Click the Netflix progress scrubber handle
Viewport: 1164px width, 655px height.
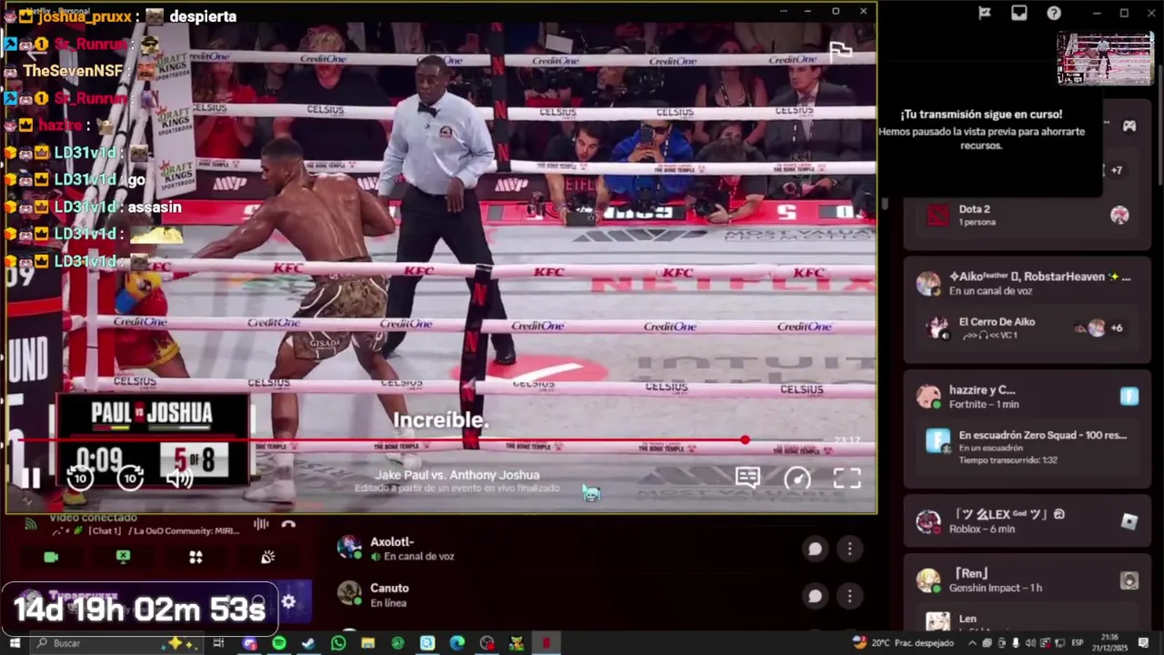click(745, 440)
